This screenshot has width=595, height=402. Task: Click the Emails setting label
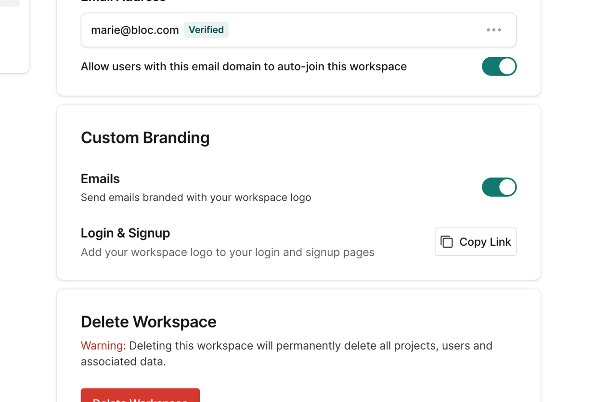coord(100,179)
